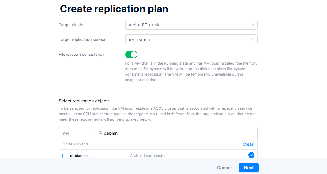
Task: Click the chevron in the VM type selector
Action: click(90, 133)
